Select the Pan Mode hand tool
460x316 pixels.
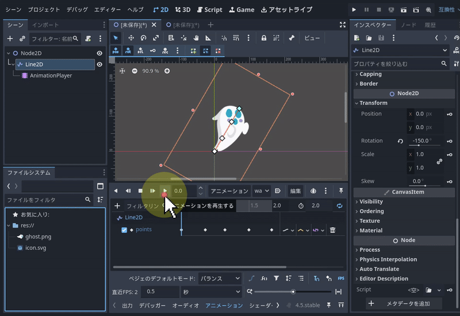click(195, 38)
